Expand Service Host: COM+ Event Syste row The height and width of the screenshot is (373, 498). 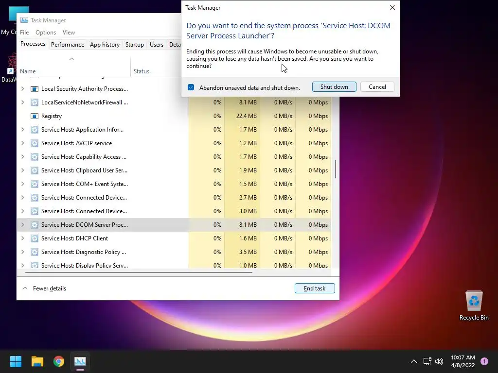[x=22, y=184]
